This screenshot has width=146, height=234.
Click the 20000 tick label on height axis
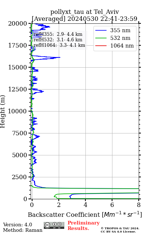point(18,23)
